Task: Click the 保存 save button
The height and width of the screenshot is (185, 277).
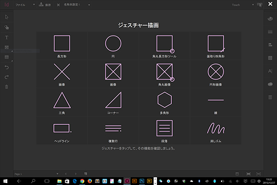Action: pos(45,5)
